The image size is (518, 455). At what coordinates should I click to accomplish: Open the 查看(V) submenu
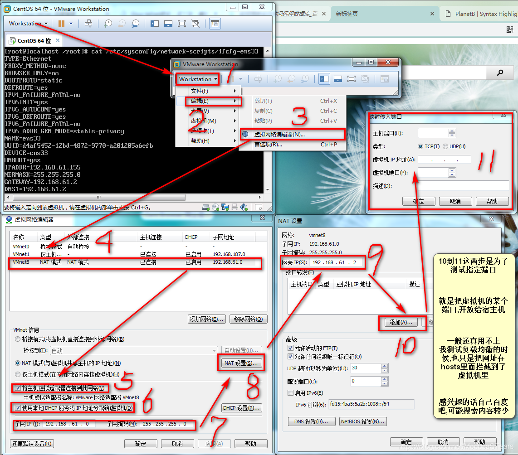pos(209,111)
